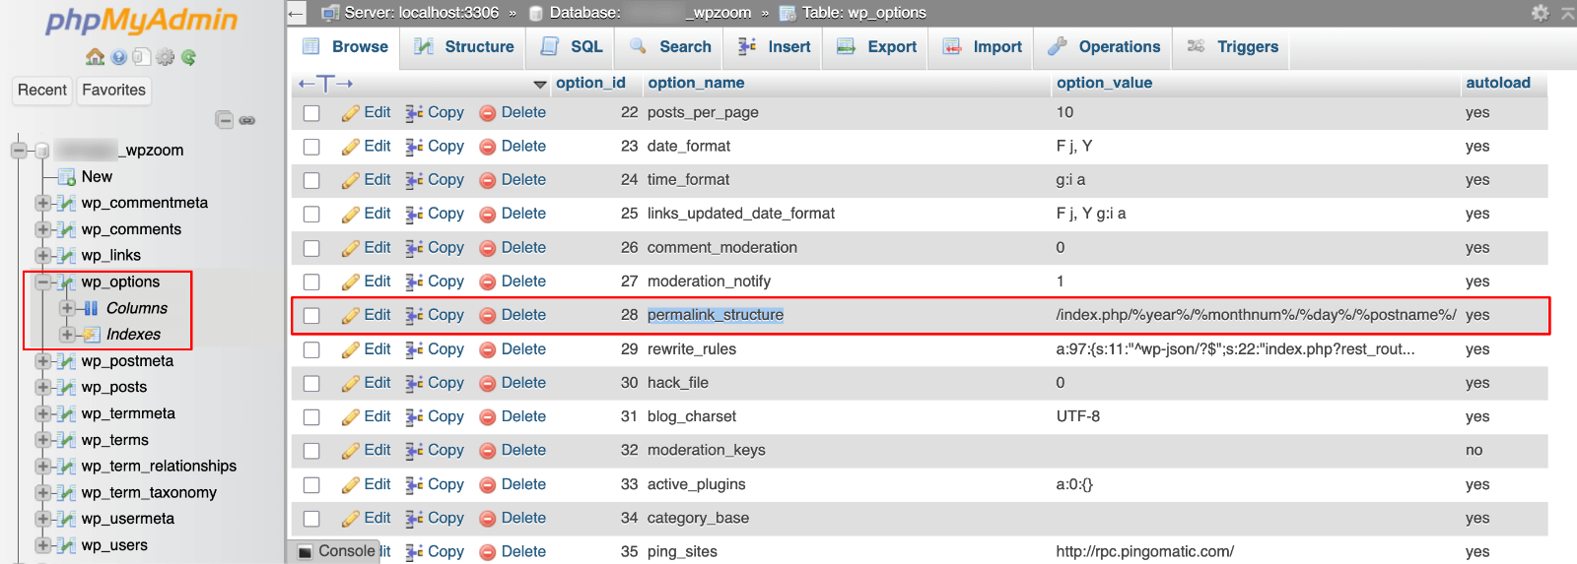1577x564 pixels.
Task: Collapse the wp_options tree node
Action: (x=42, y=282)
